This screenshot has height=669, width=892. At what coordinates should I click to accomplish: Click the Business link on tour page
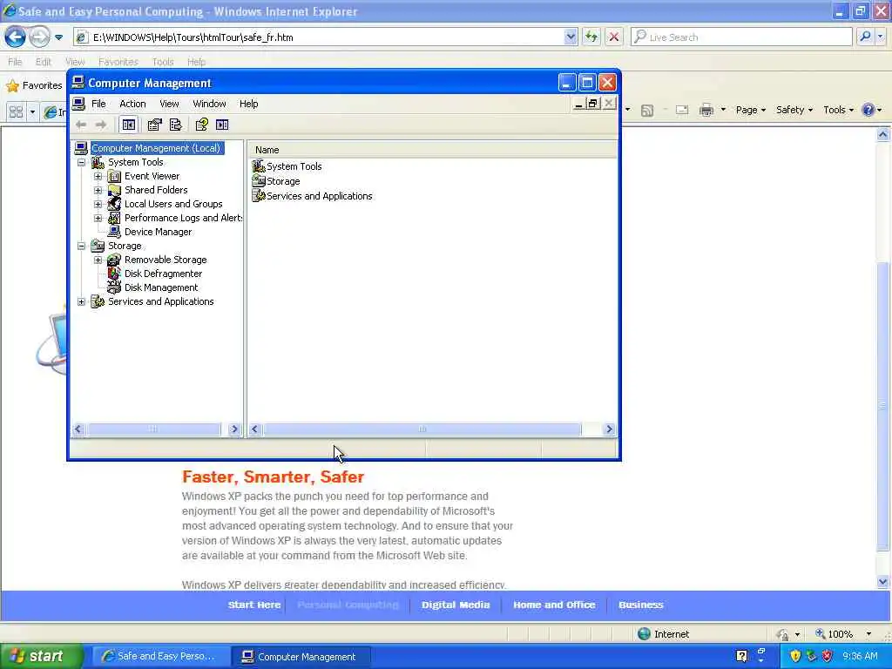coord(641,605)
